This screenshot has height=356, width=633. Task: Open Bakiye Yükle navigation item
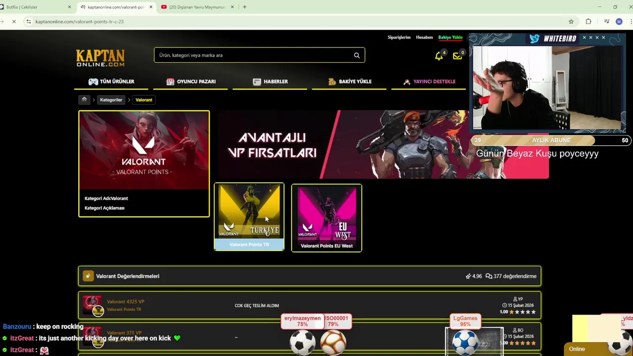coord(350,82)
